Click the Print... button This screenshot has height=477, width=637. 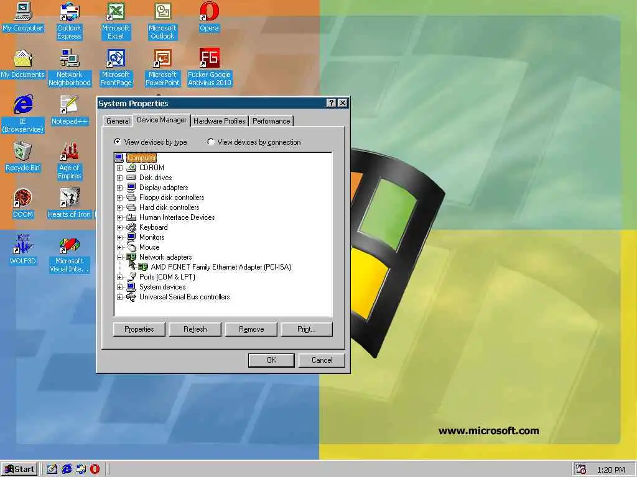point(307,329)
